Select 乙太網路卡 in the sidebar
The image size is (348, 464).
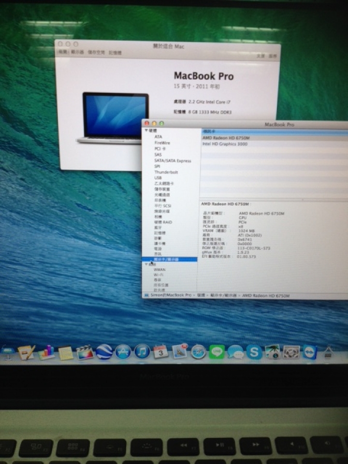[x=164, y=184]
